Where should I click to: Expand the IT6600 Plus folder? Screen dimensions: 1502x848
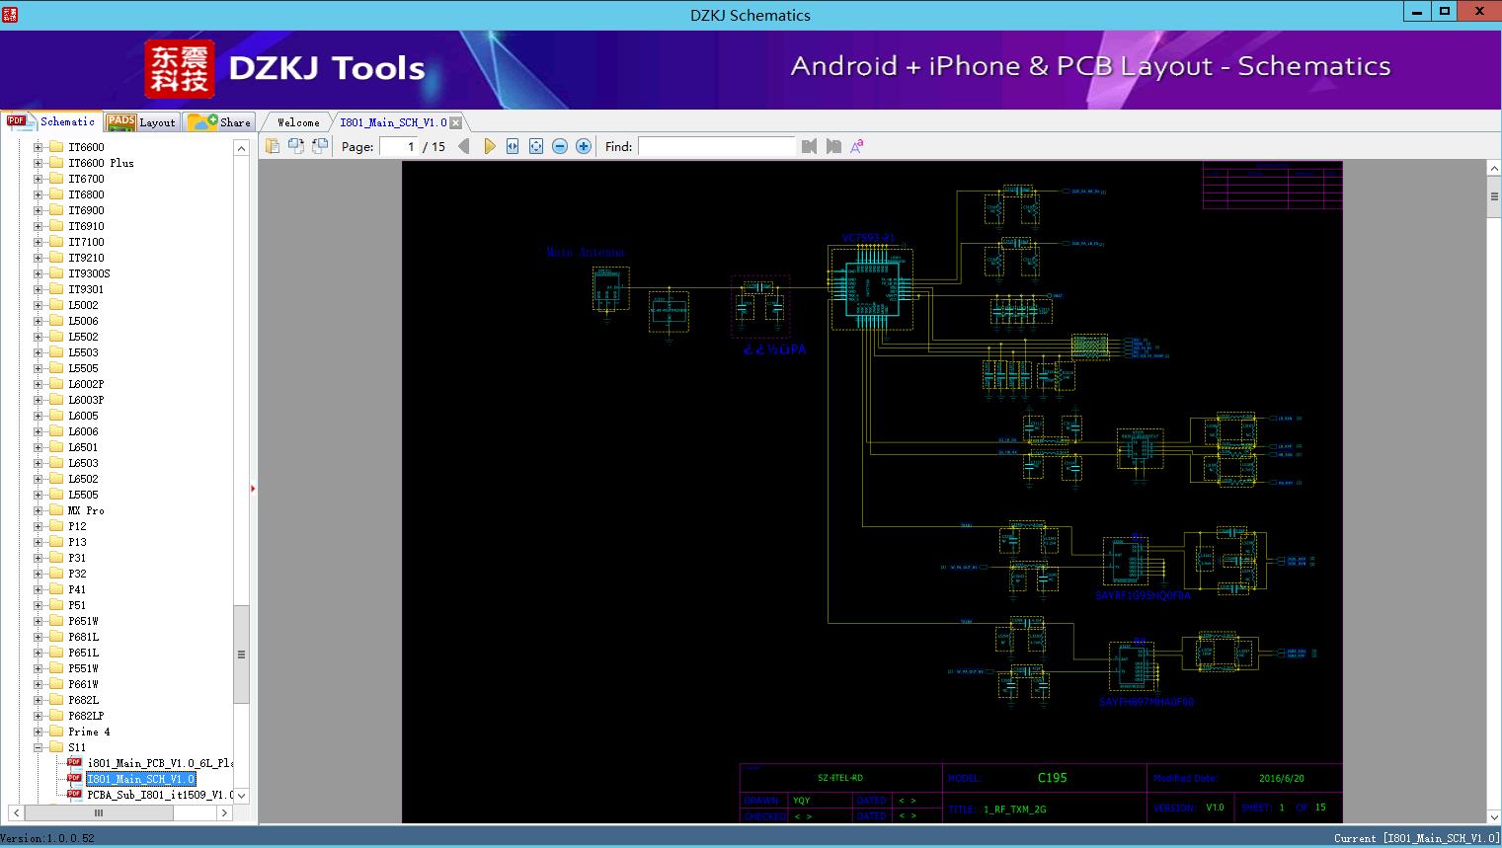[x=39, y=163]
